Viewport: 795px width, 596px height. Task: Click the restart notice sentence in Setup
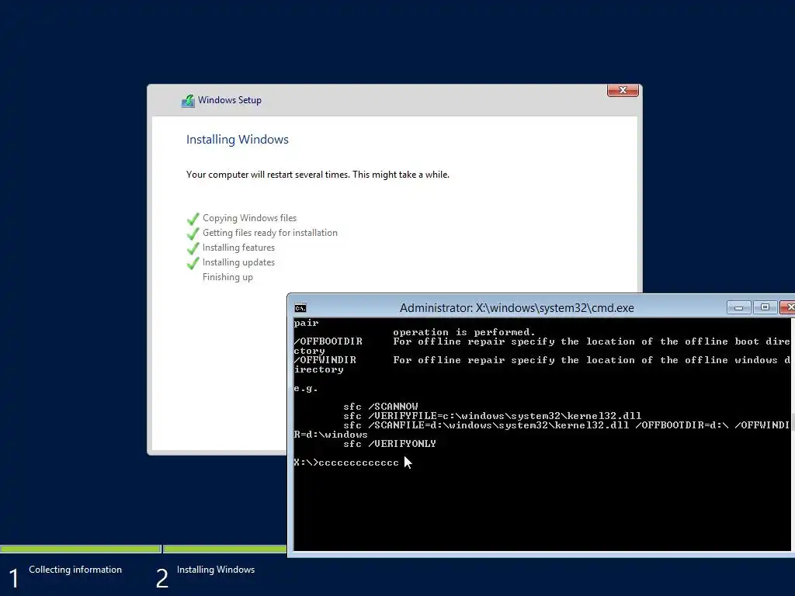pos(318,175)
